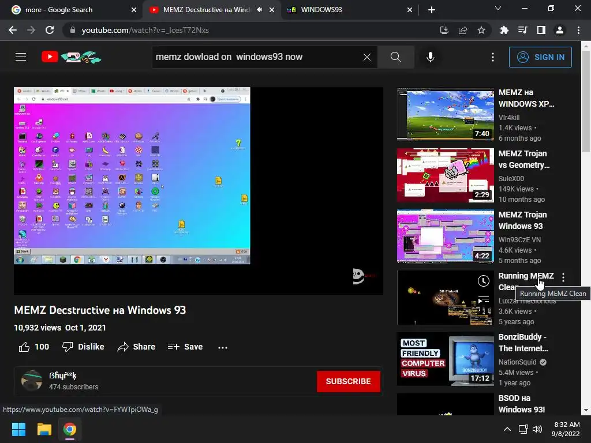Add Running MEMZ Clean to queue
This screenshot has width=591, height=443.
coord(484,300)
